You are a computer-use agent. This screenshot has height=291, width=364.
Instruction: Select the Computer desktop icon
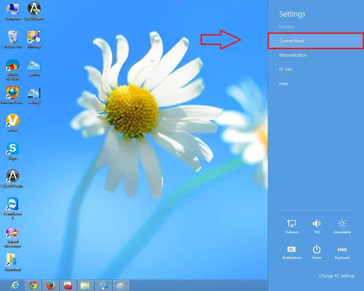coord(13,12)
